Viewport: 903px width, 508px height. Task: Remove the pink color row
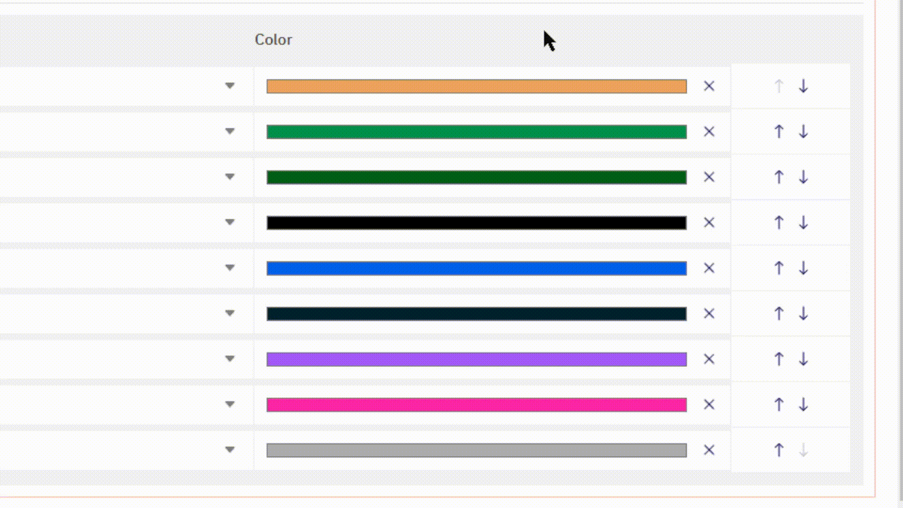[709, 404]
